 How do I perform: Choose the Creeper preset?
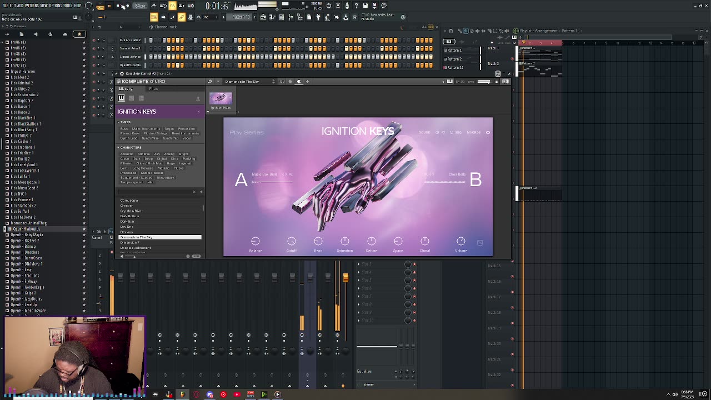(127, 206)
